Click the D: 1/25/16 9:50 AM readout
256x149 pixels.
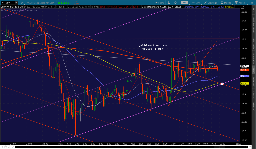[x=34, y=7]
